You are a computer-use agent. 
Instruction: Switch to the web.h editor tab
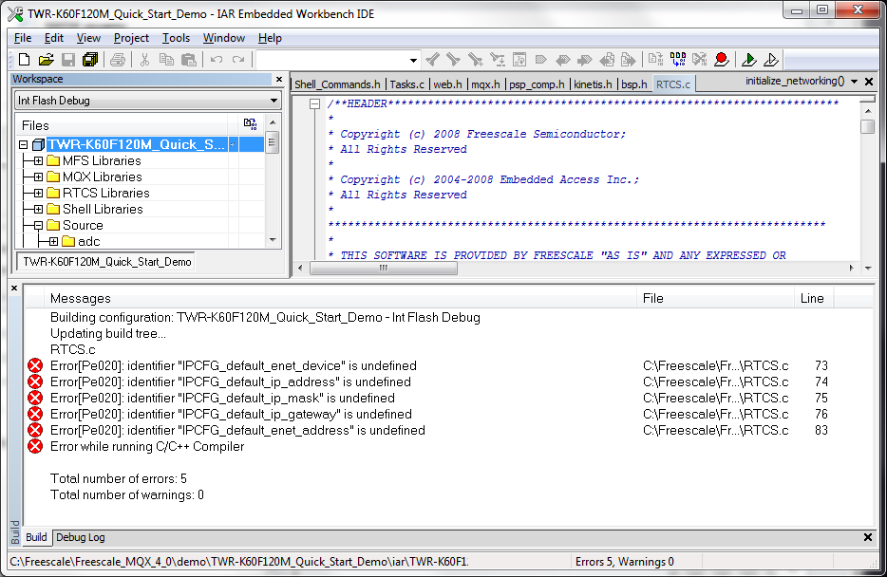[447, 84]
